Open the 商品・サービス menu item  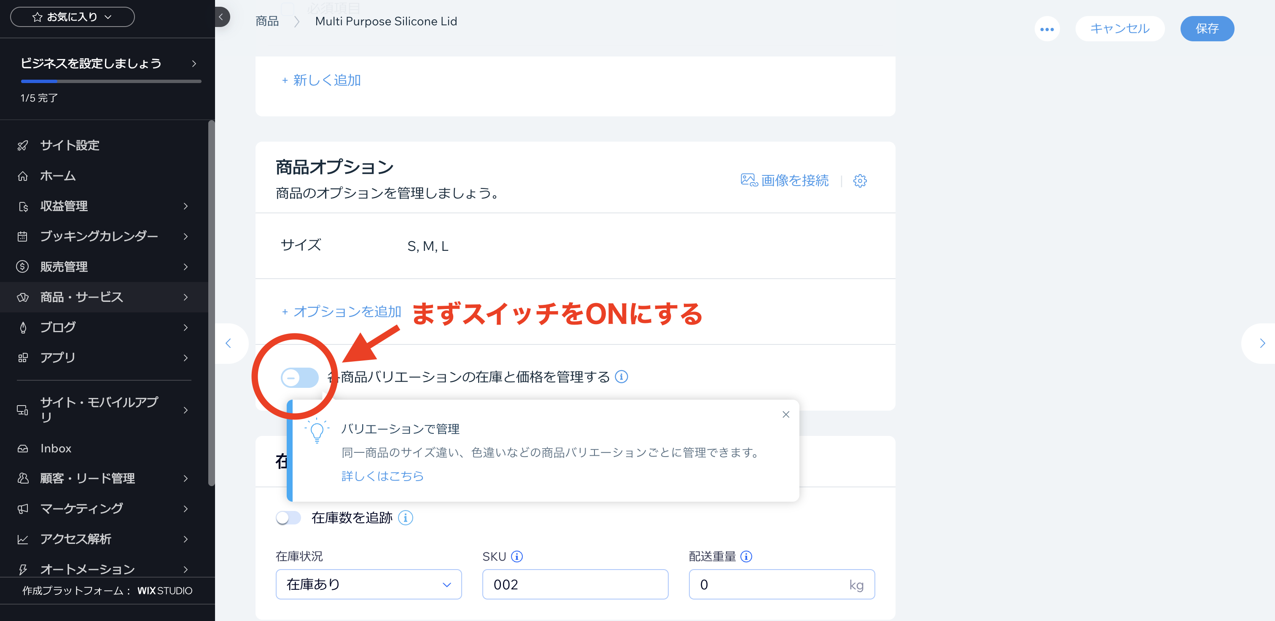(x=81, y=297)
